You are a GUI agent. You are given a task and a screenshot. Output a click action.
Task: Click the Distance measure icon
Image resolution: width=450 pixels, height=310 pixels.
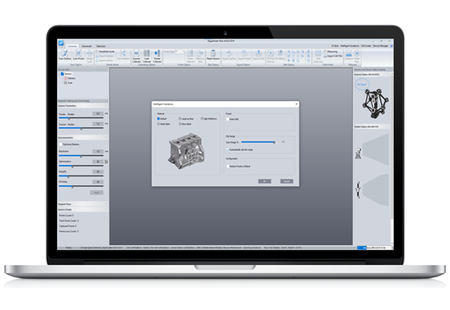pyautogui.click(x=349, y=55)
